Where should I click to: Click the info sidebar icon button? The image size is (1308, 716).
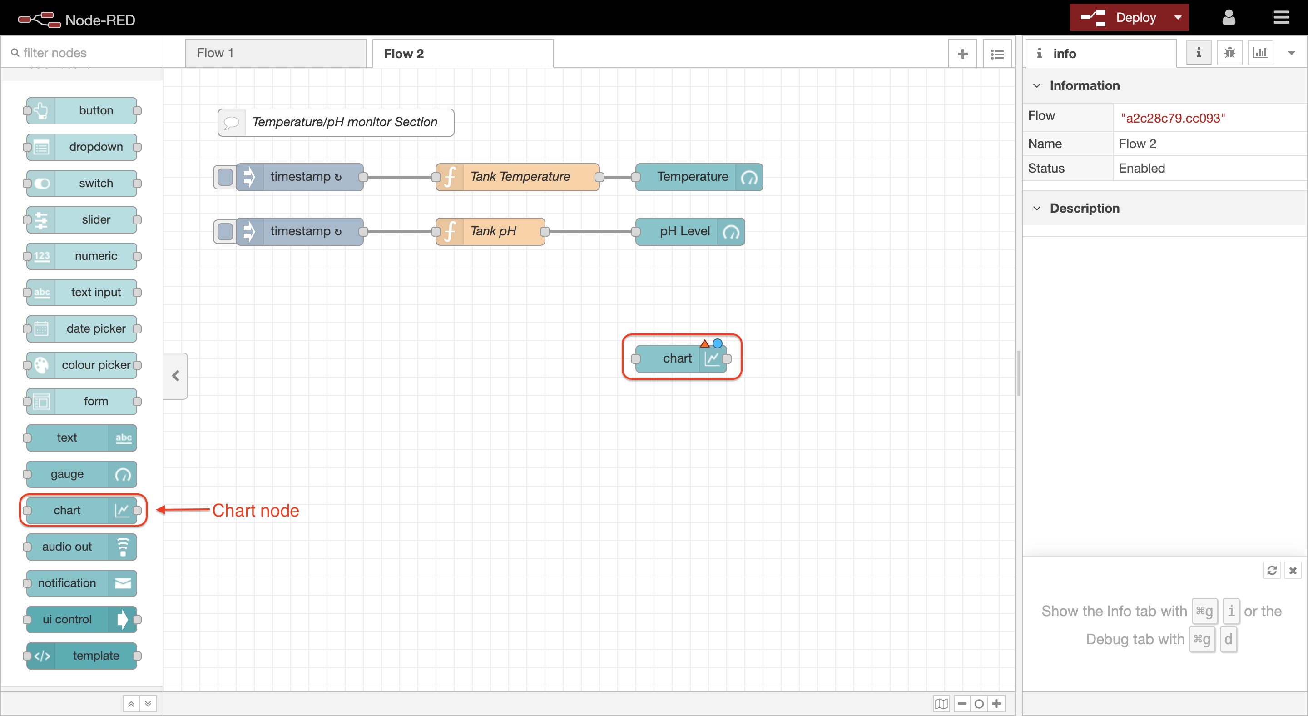pos(1199,53)
